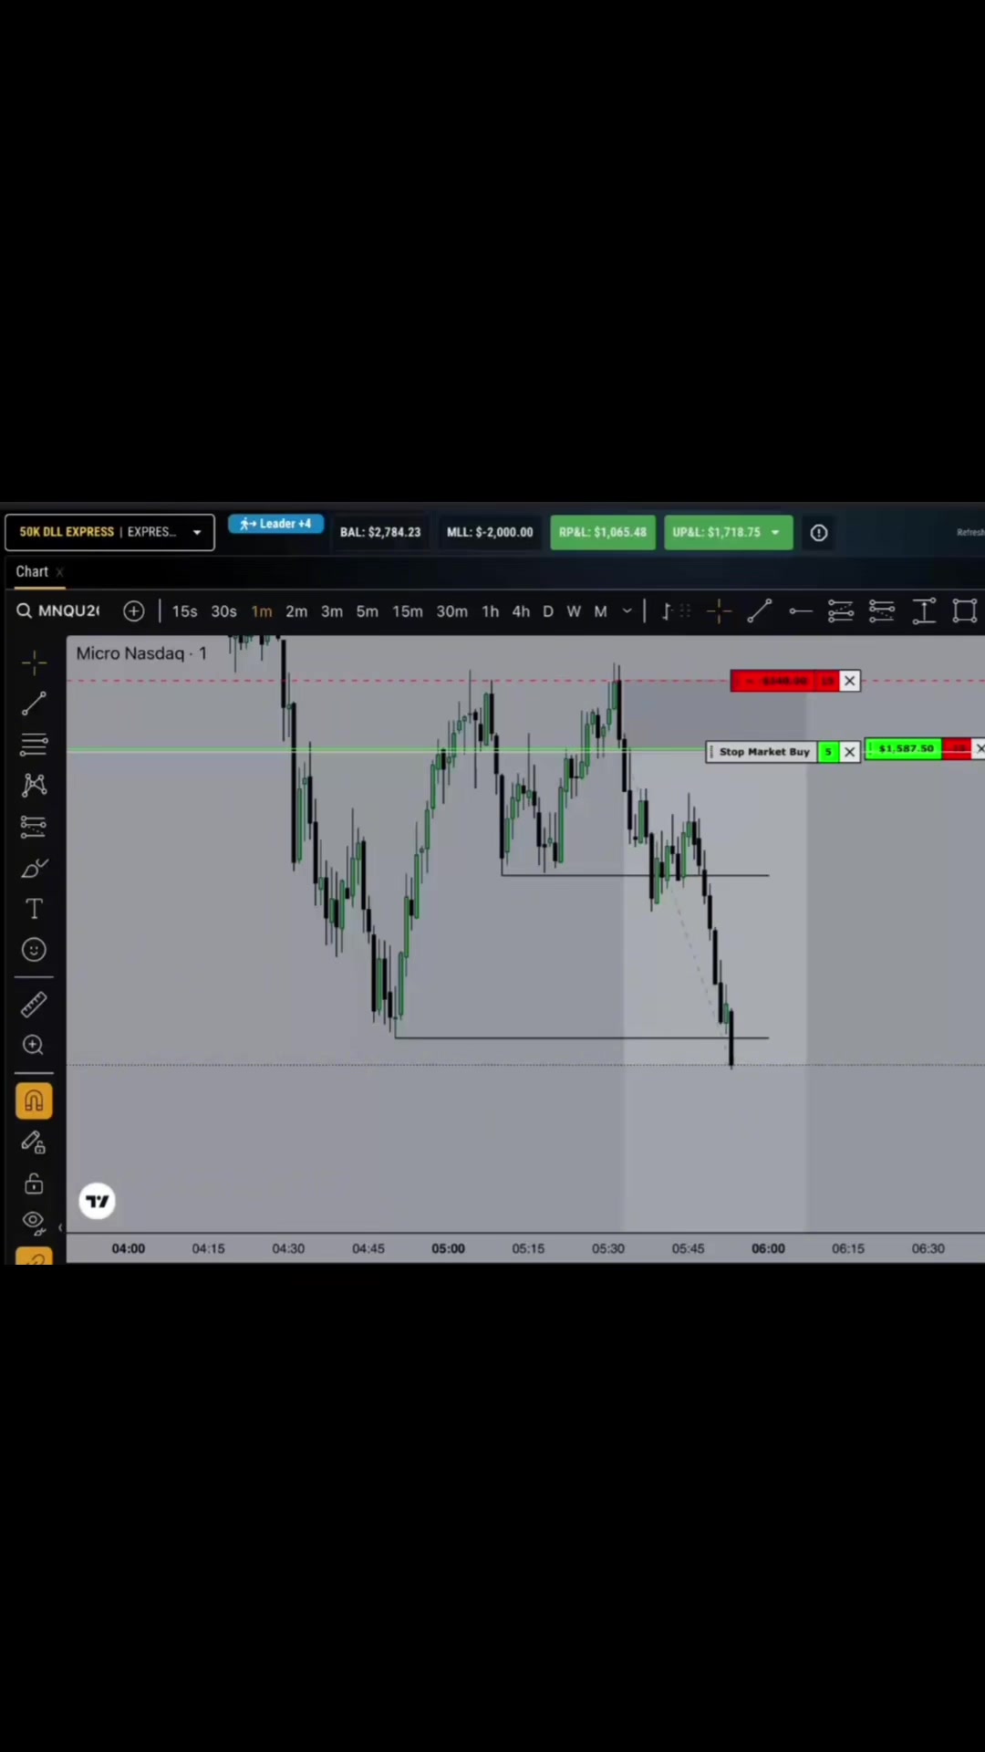Open the forecasting position tool in left toolbar

[34, 826]
